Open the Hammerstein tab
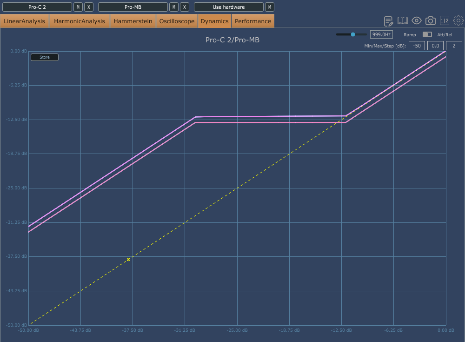 pos(133,21)
